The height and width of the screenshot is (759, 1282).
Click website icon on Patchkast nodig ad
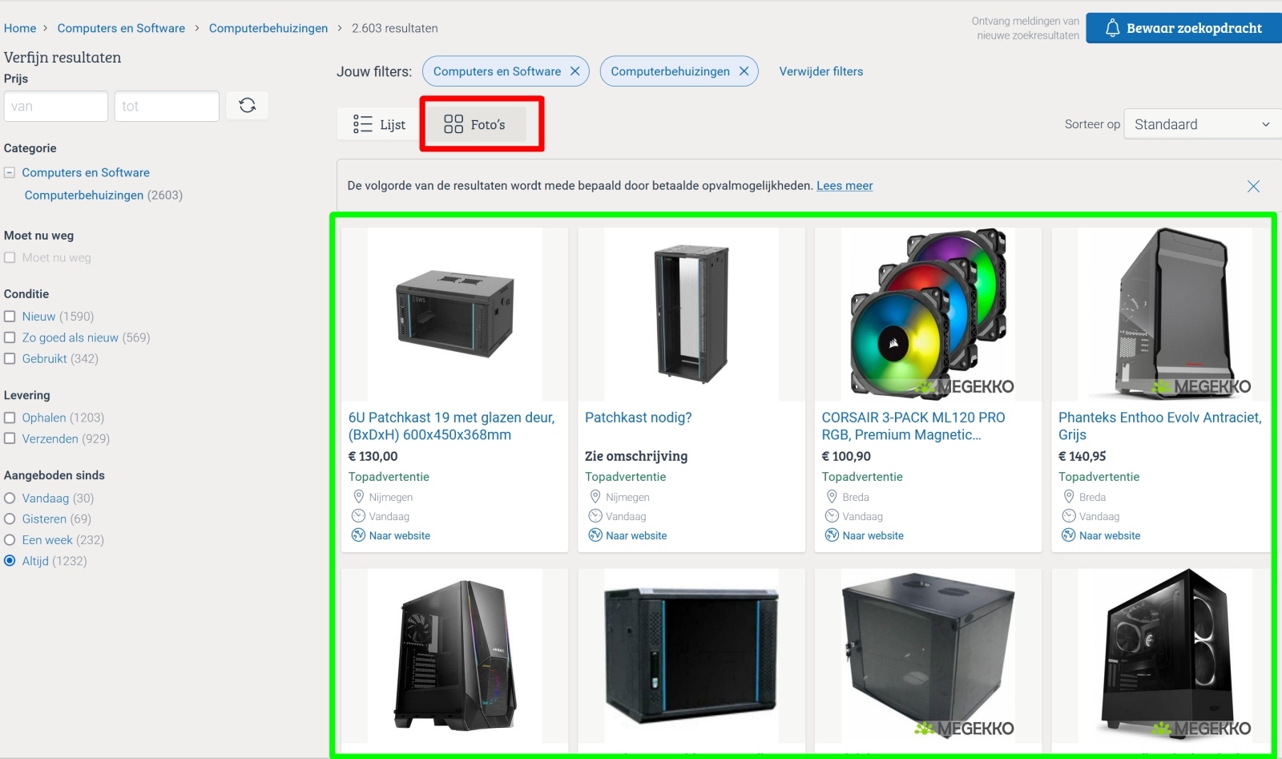coord(595,535)
